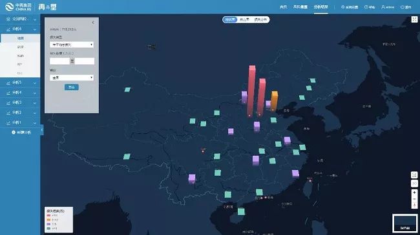
Task: Open the province dropdown showing 全部
Action: [x=72, y=78]
